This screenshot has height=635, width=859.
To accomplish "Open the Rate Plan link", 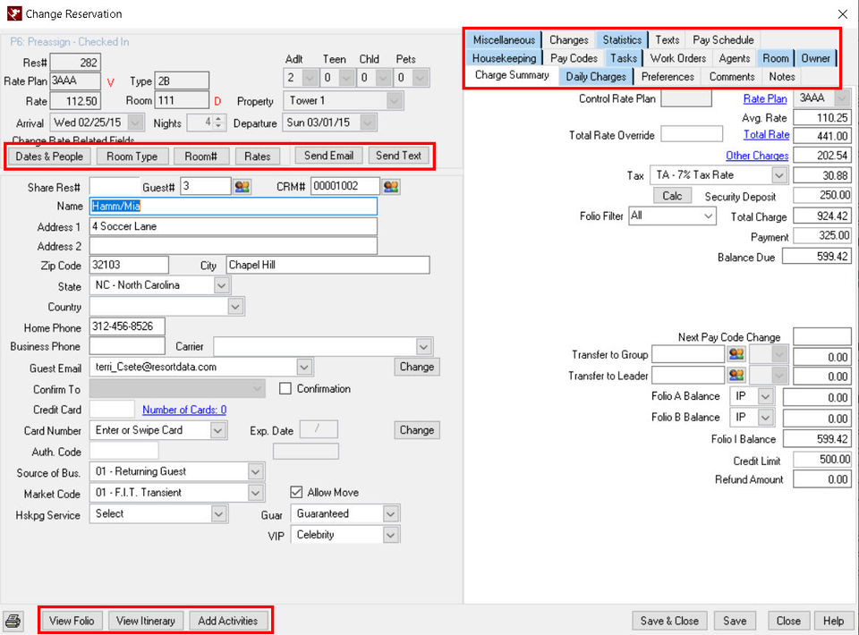I will tap(765, 99).
